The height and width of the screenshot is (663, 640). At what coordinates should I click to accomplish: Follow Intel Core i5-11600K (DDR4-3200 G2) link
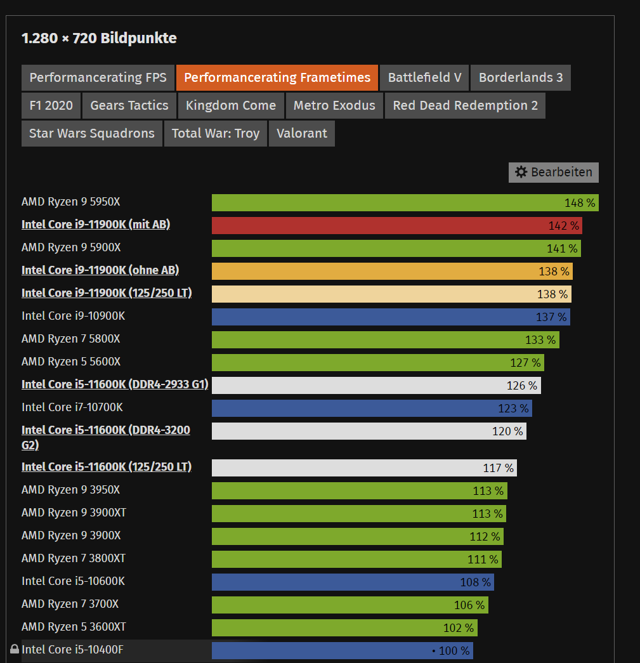point(106,437)
